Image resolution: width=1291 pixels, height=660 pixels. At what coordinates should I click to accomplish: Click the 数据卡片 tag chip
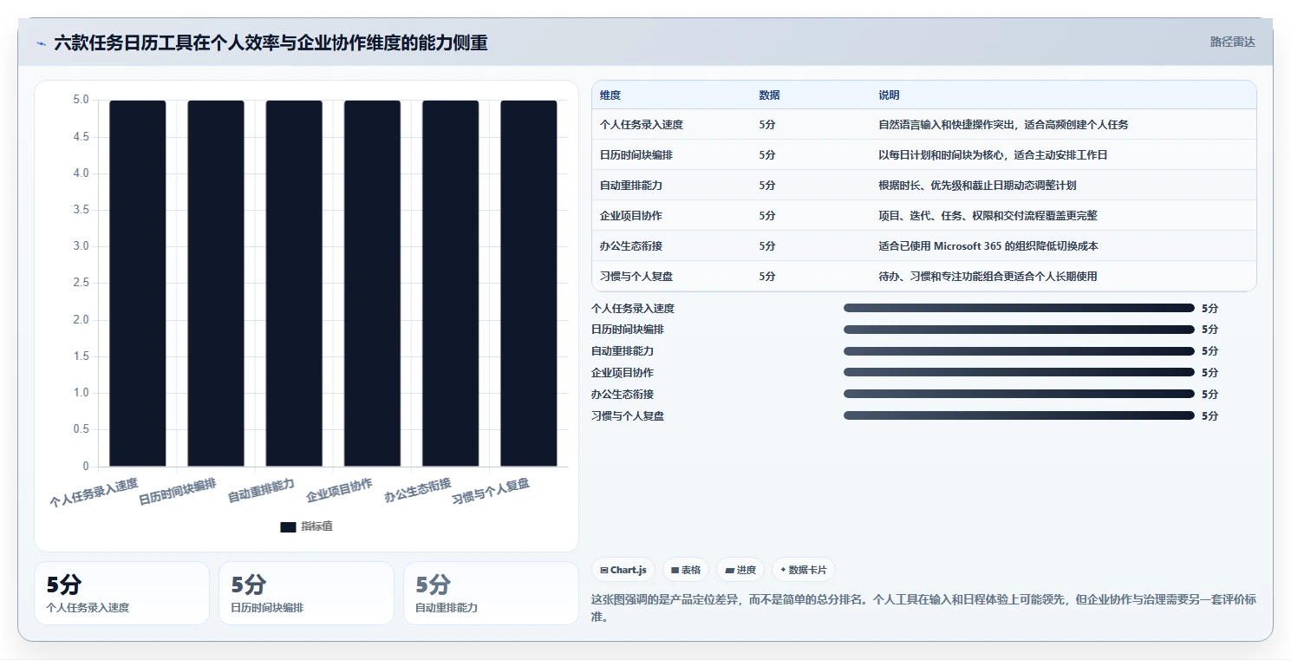click(803, 570)
